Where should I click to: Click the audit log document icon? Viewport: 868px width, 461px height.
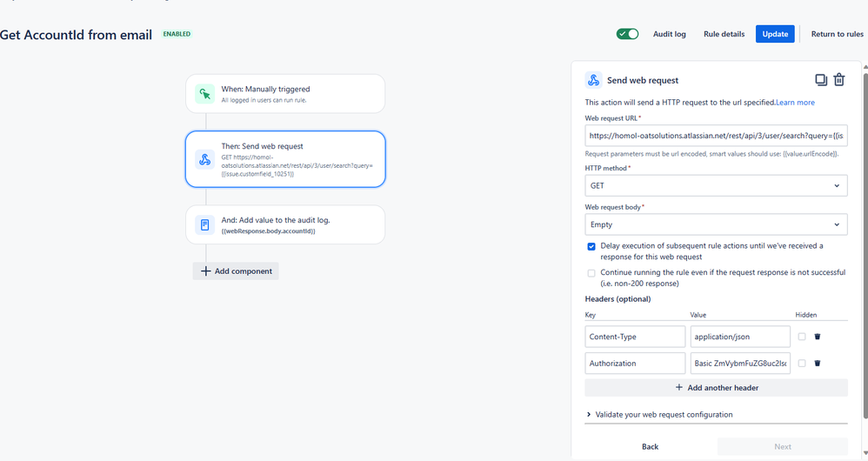point(204,224)
